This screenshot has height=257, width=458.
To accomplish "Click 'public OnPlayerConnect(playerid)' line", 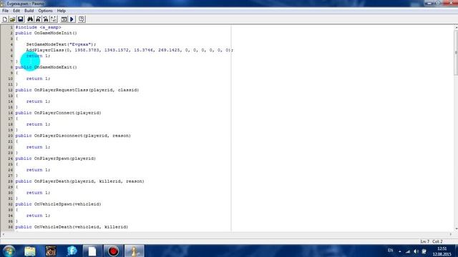I will pos(58,113).
